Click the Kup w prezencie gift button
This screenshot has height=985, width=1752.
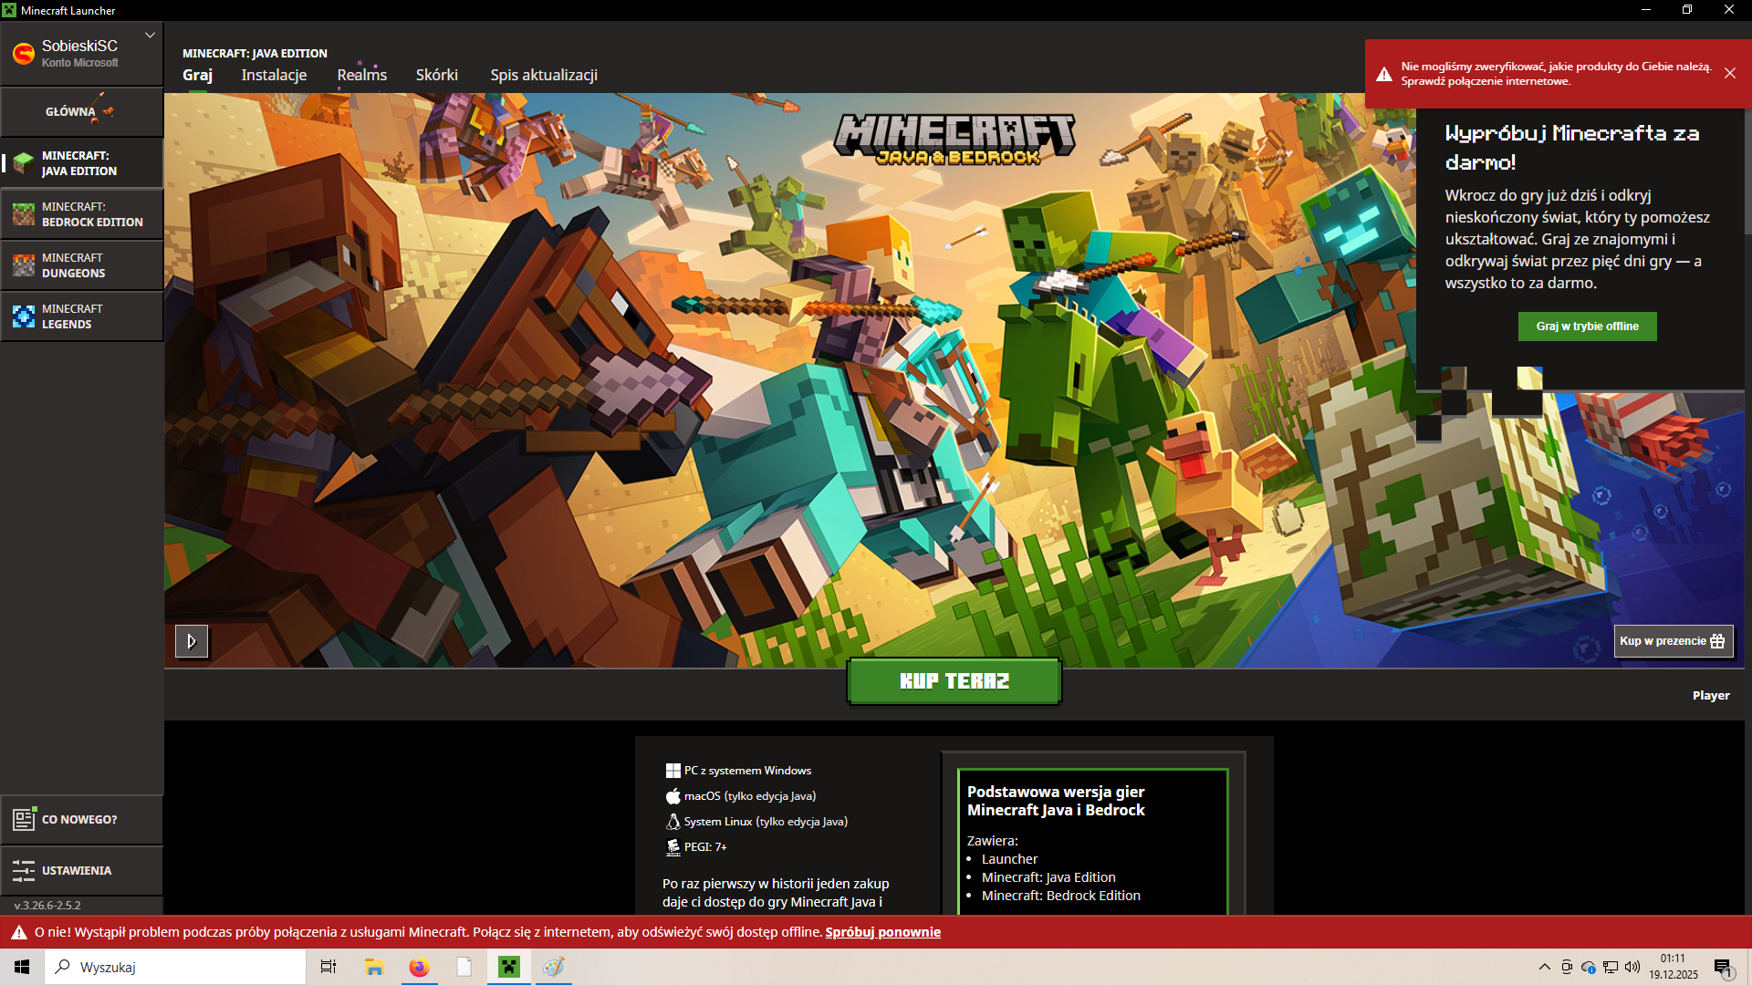click(1674, 641)
